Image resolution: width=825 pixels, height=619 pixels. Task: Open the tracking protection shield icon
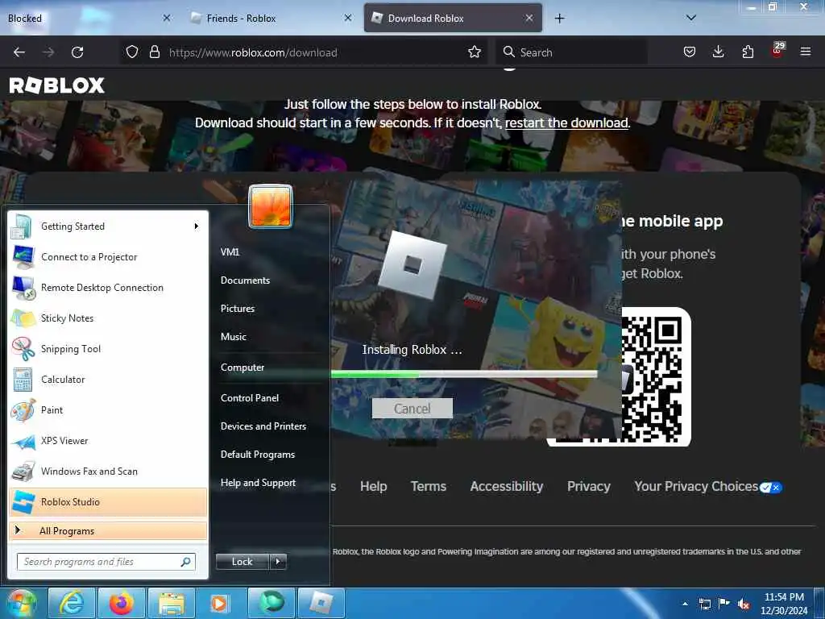(x=132, y=52)
